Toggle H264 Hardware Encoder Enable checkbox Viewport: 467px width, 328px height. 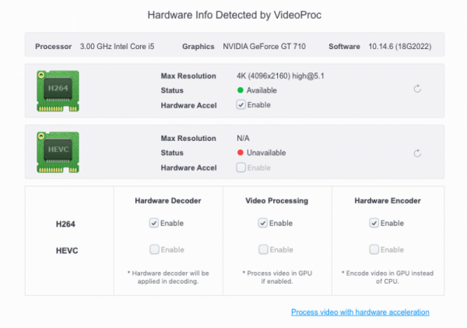click(x=374, y=224)
